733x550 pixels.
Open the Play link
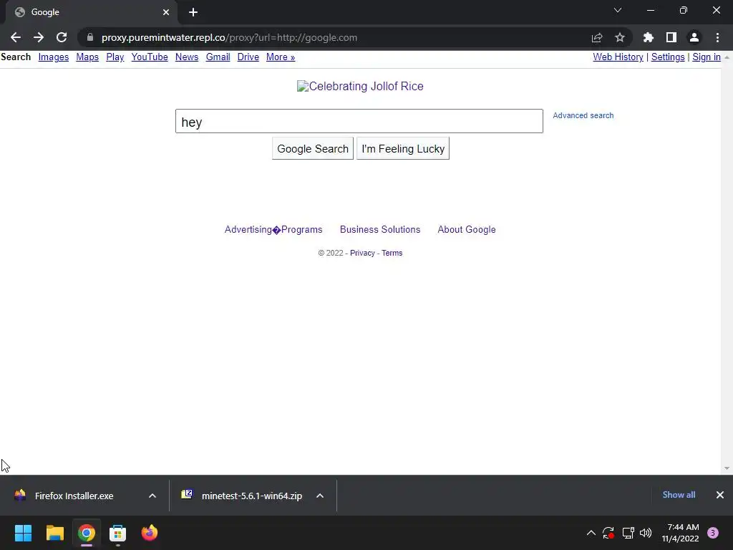coord(115,57)
